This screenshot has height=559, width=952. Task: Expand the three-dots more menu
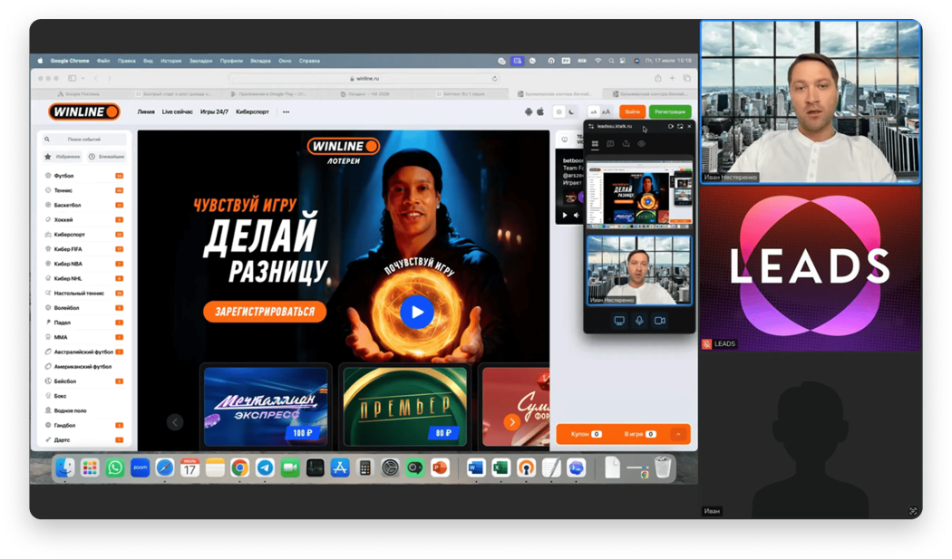click(286, 111)
